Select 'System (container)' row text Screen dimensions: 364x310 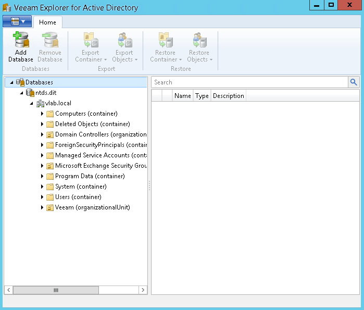(81, 187)
